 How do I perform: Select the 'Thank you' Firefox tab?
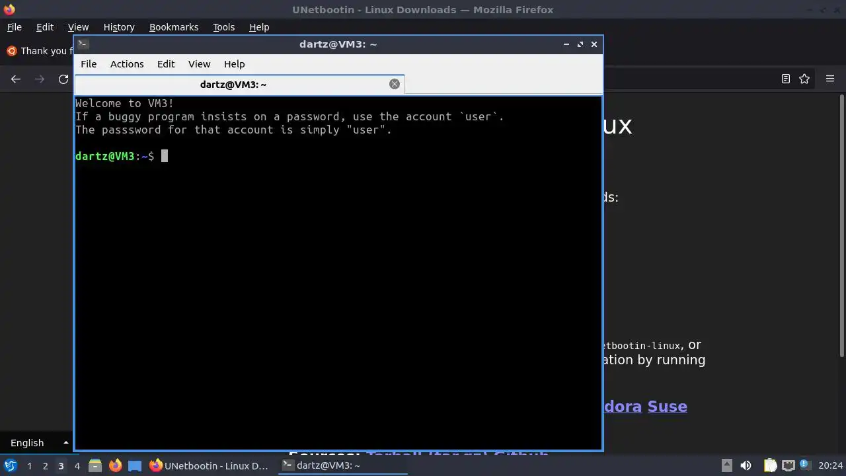38,51
